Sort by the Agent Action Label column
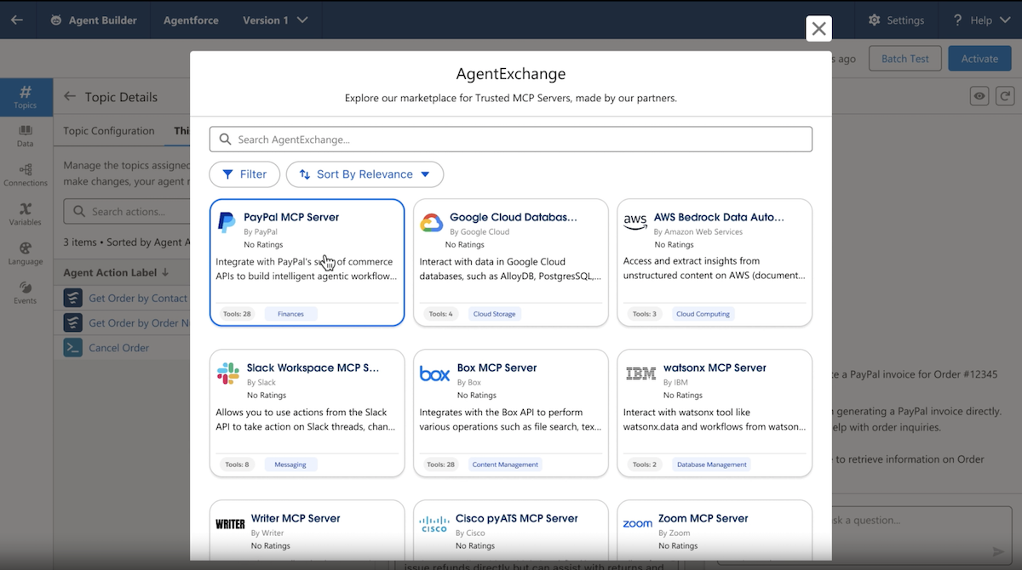Viewport: 1022px width, 570px height. tap(116, 273)
